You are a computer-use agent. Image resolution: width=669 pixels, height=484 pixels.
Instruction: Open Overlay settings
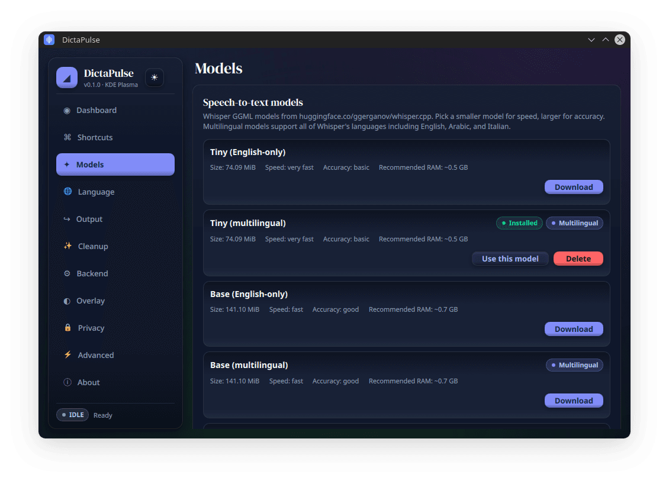coord(115,301)
